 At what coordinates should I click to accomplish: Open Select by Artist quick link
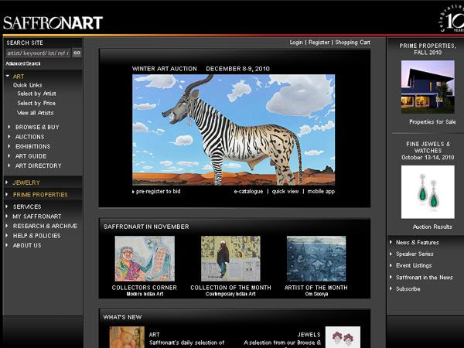(x=36, y=94)
